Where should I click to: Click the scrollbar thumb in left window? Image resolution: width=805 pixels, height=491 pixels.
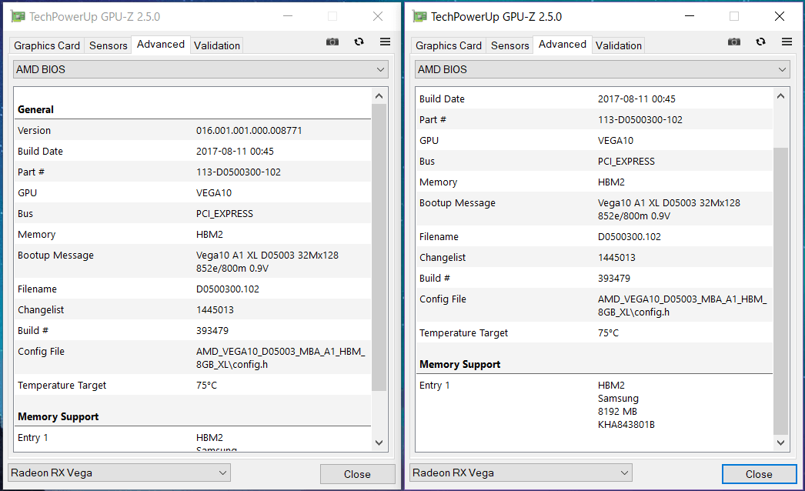point(379,248)
